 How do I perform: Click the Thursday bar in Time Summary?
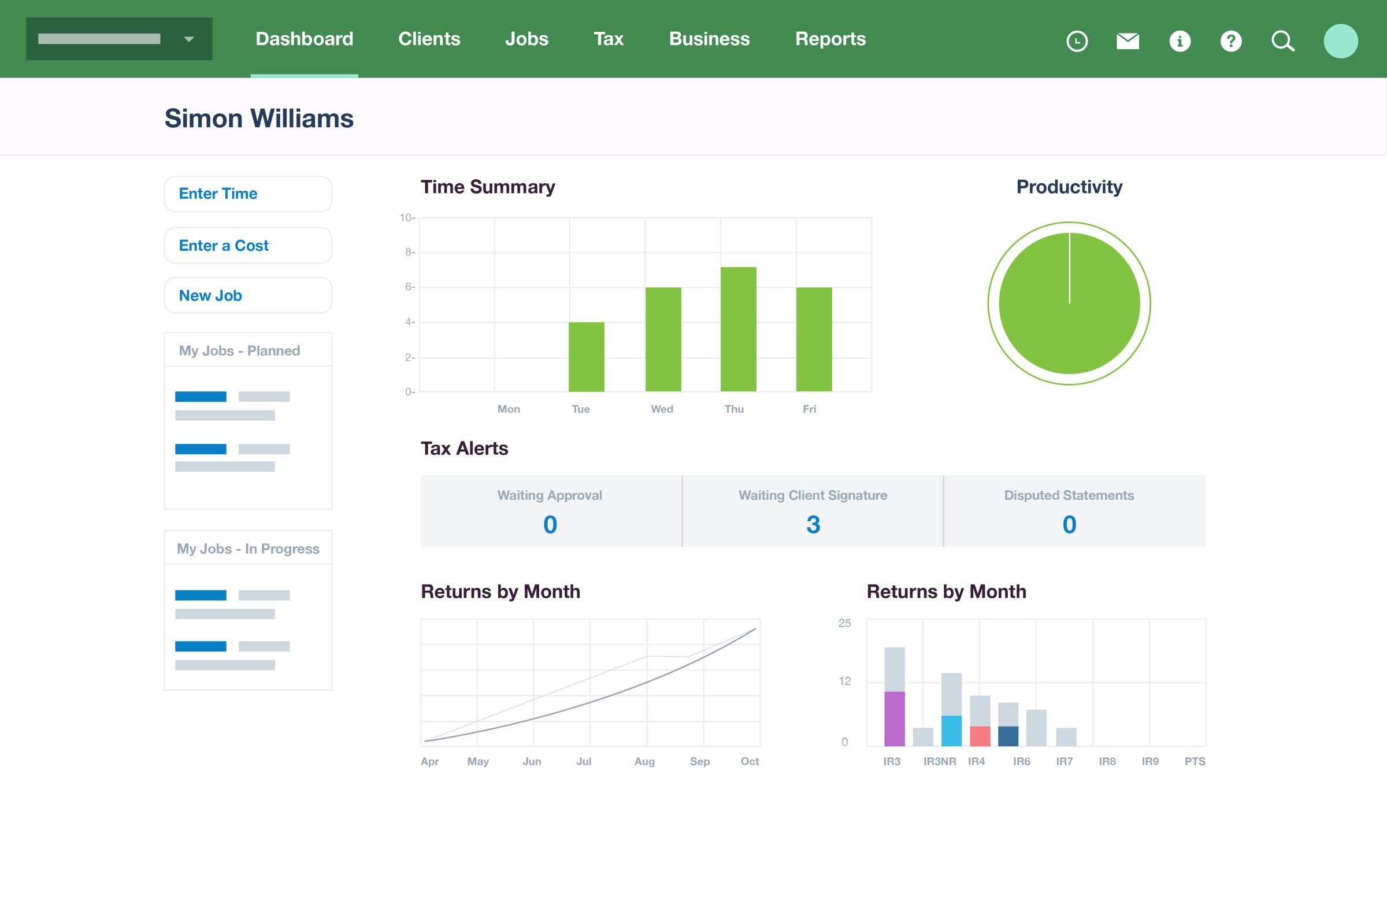(x=738, y=329)
